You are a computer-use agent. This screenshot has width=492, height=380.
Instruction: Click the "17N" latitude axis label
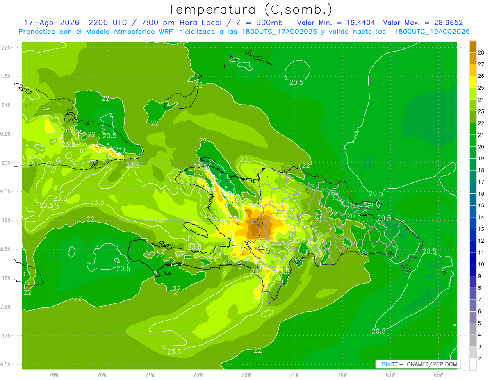tap(6, 336)
